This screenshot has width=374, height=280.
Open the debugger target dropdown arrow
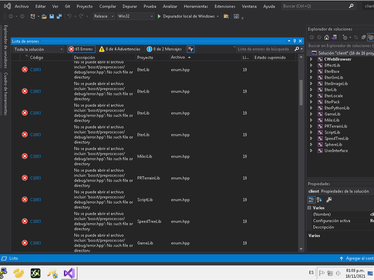(x=218, y=16)
